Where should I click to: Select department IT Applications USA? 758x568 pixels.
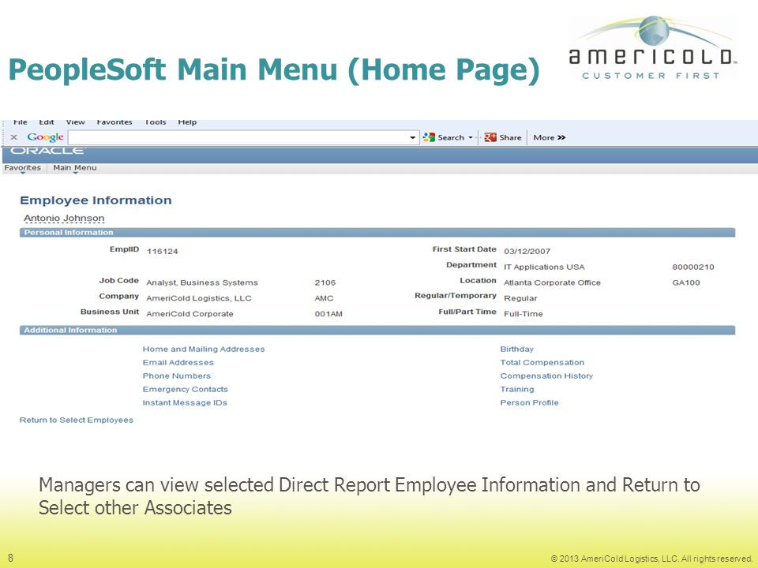544,267
